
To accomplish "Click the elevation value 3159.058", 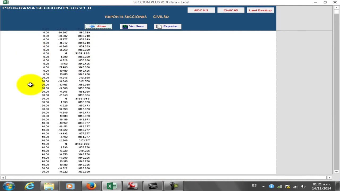I will (84, 85).
